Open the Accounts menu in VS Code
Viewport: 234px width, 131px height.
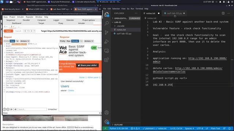click(x=106, y=112)
